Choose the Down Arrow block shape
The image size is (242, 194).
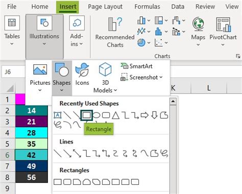154,115
